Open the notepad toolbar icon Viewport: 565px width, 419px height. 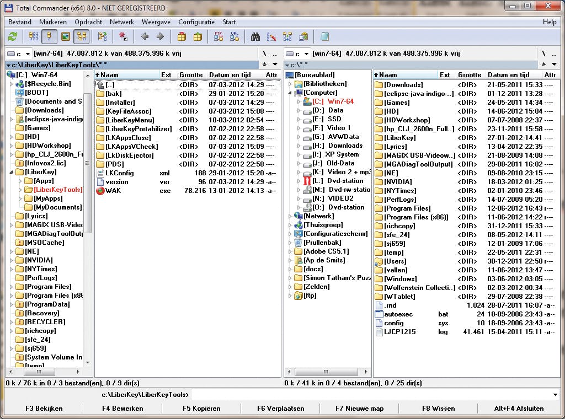click(x=324, y=36)
